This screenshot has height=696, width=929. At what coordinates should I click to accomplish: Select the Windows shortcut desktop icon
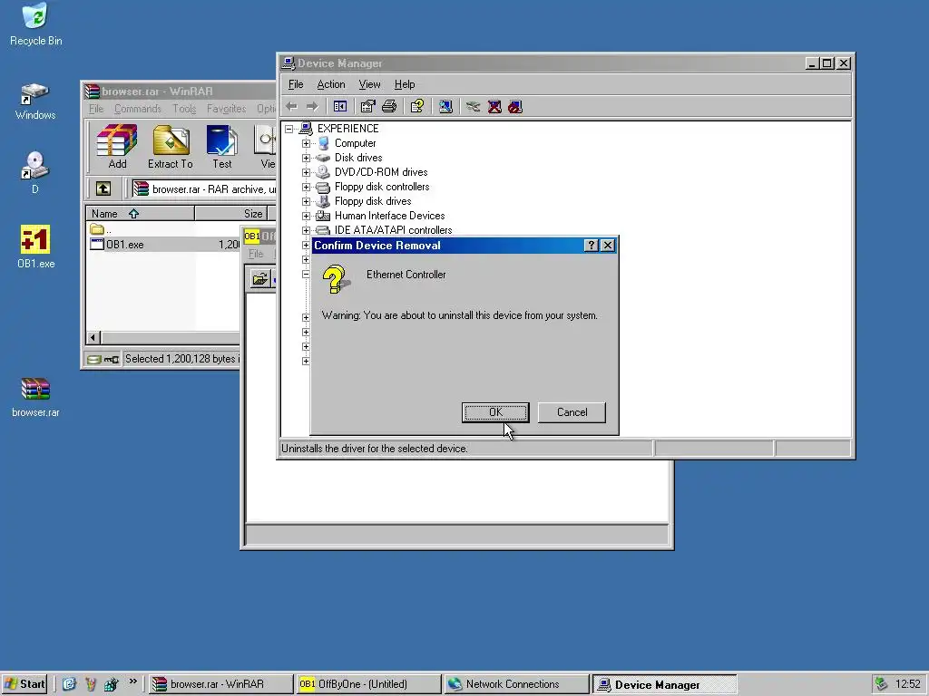(x=35, y=101)
